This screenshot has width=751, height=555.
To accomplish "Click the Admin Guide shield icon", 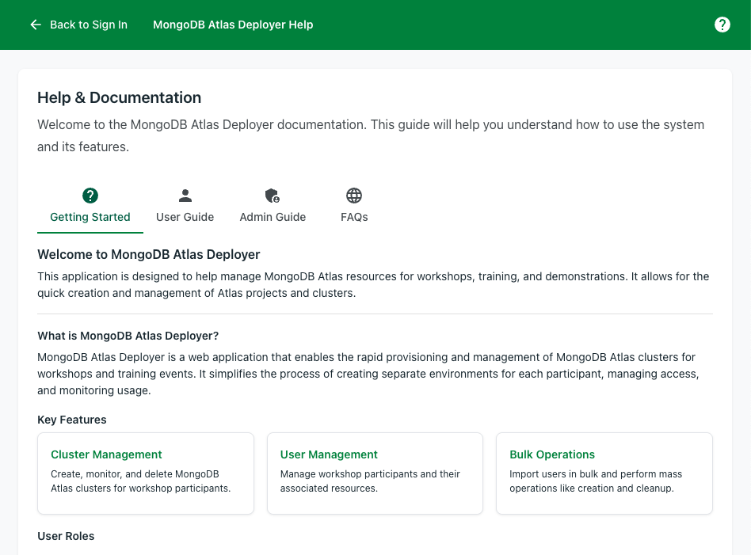I will 273,196.
